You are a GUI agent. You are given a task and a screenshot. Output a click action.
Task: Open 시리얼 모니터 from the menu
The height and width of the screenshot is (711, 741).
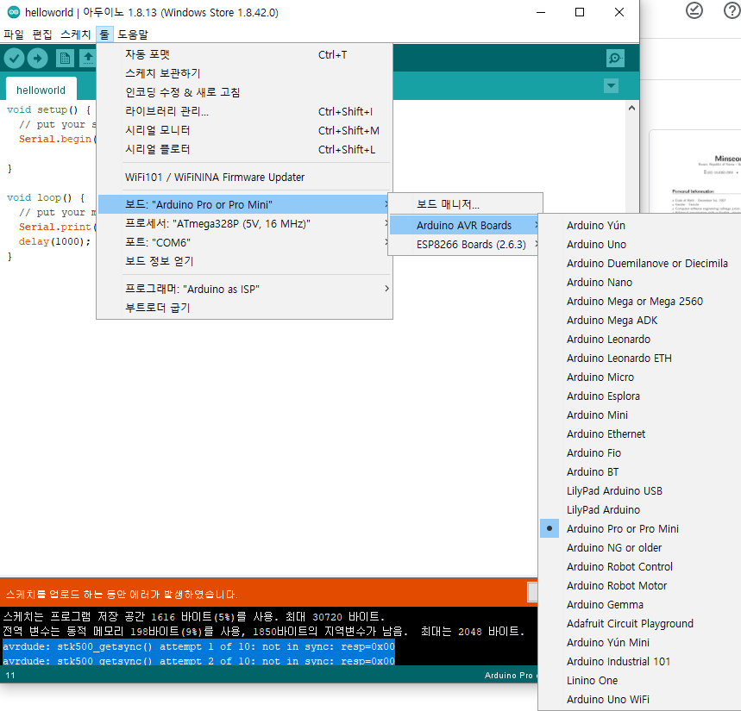click(x=245, y=130)
